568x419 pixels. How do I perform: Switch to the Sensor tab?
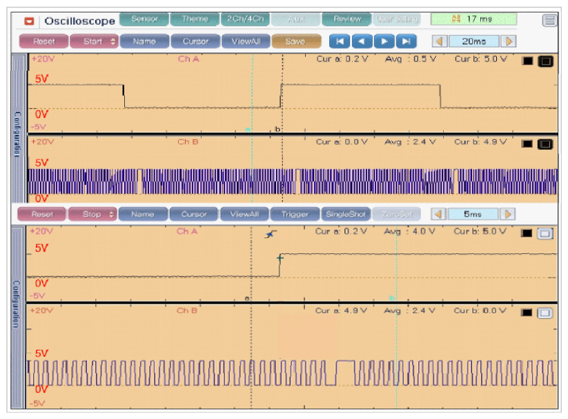144,19
